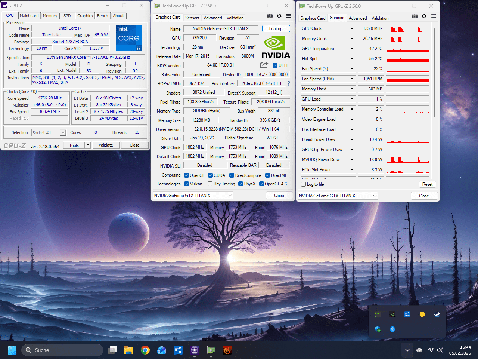Open the OneDrive cloud icon in the tray
The height and width of the screenshot is (359, 478).
tap(419, 350)
